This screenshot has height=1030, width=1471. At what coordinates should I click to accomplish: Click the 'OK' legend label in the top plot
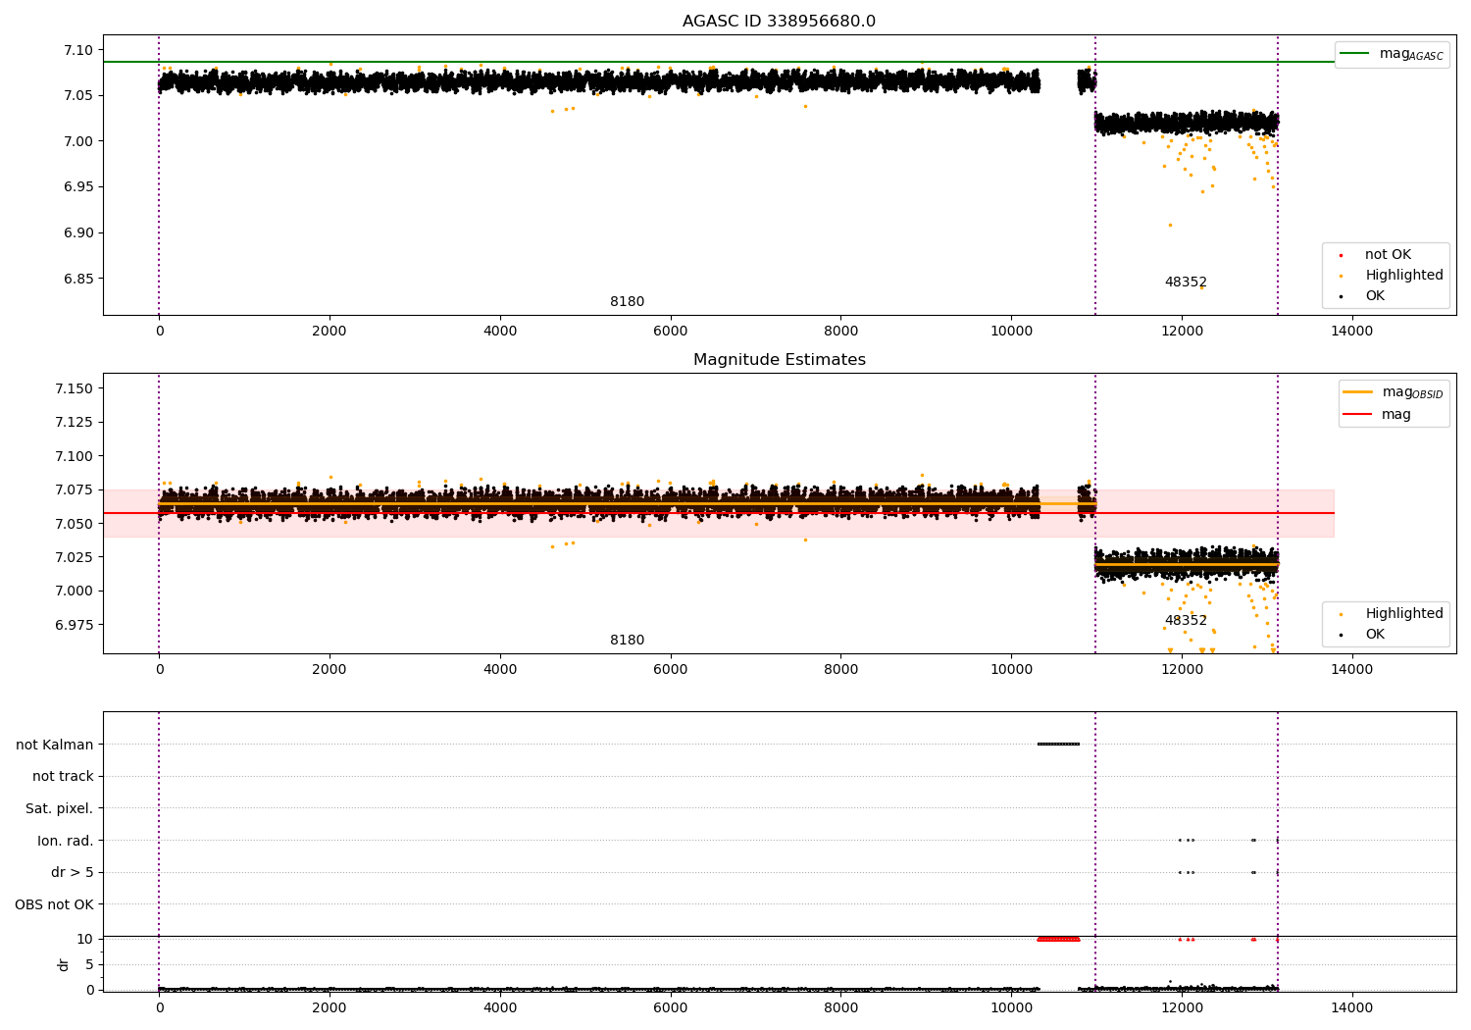[1375, 295]
